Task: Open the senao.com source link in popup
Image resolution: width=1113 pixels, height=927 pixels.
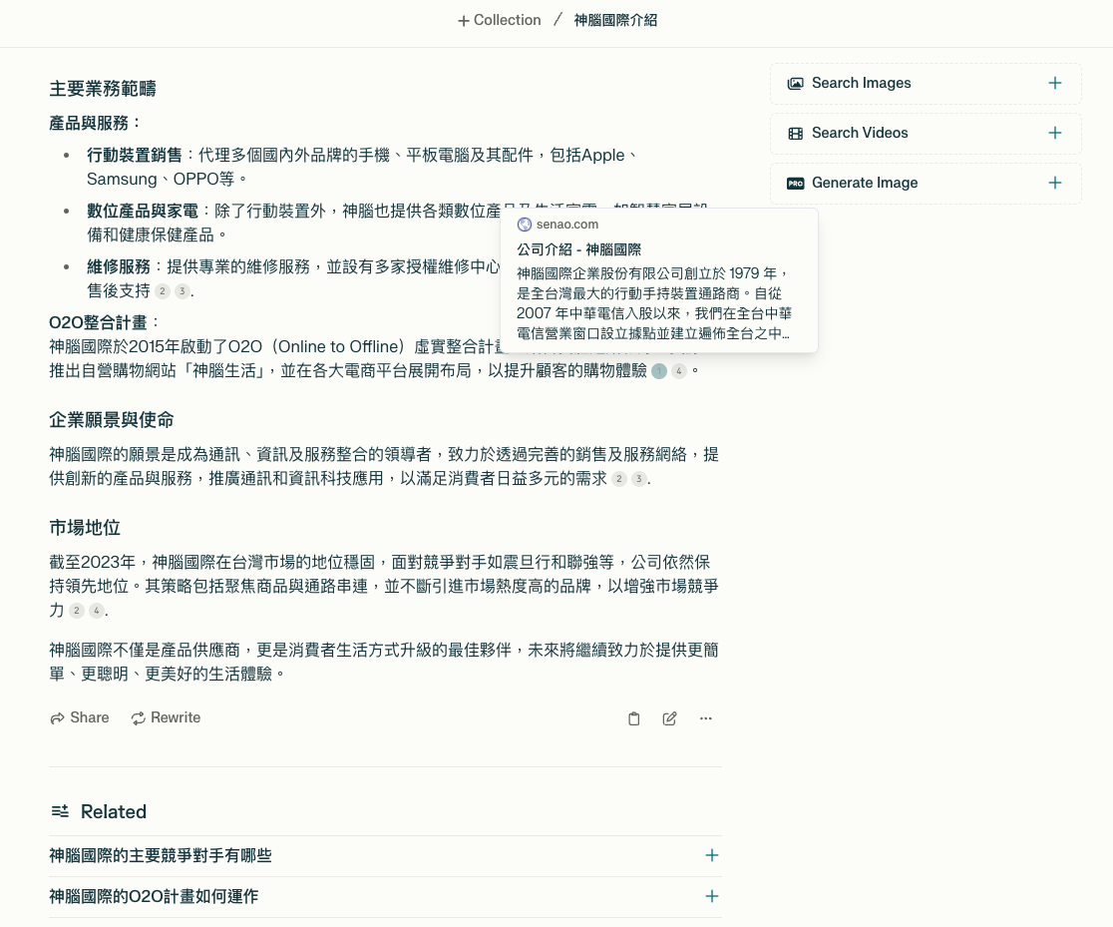Action: point(566,225)
